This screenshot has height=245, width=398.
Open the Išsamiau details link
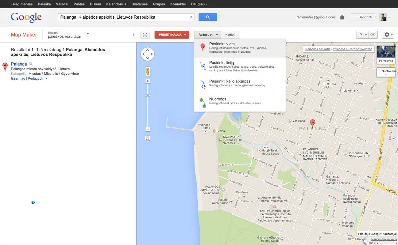(18, 78)
